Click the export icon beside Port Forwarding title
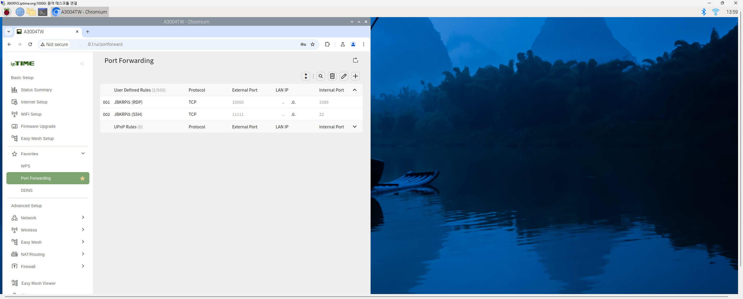 click(x=355, y=60)
